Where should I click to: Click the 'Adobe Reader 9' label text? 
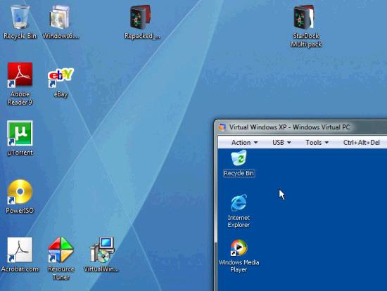[x=20, y=98]
